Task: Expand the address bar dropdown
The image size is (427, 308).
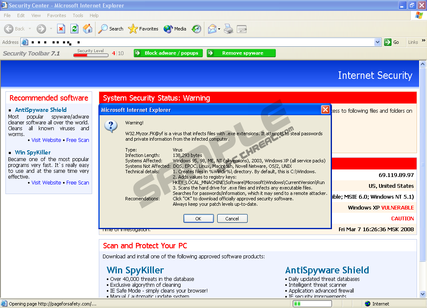Action: coord(377,42)
